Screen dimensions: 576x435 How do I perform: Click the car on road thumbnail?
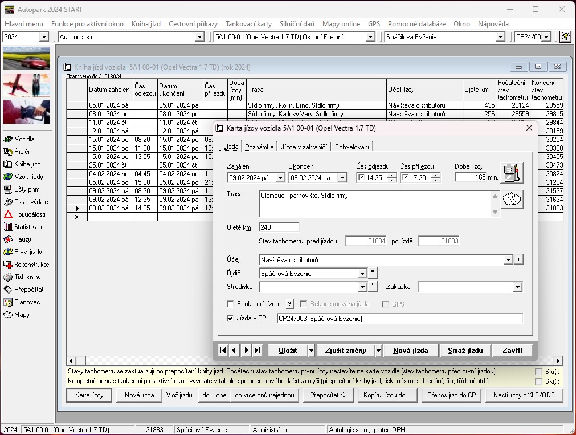[26, 58]
